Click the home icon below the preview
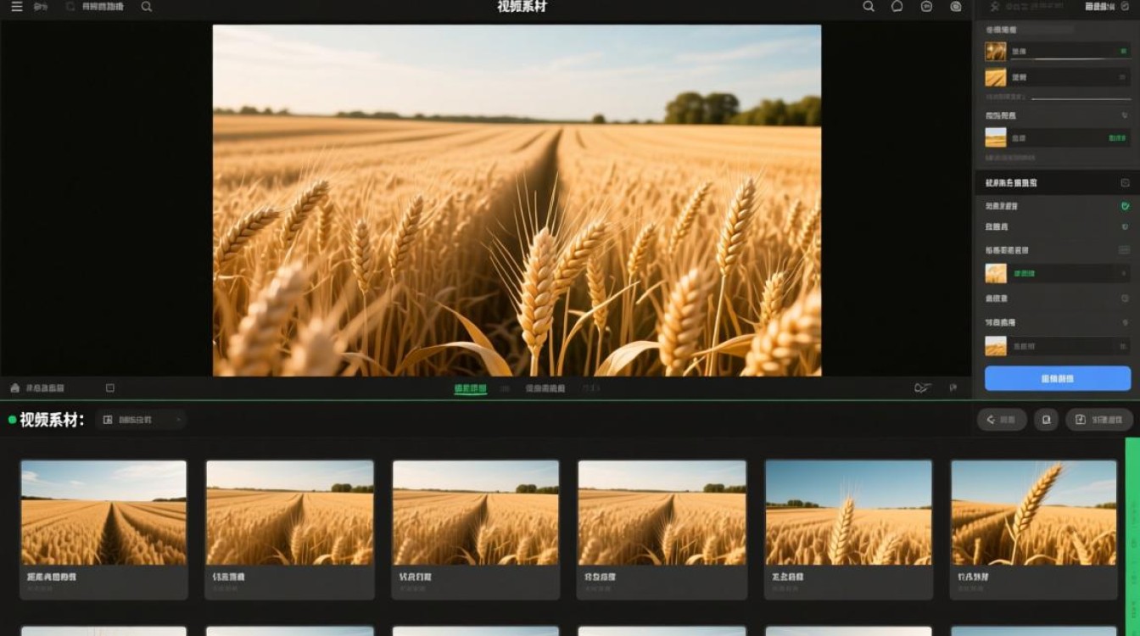 [14, 388]
